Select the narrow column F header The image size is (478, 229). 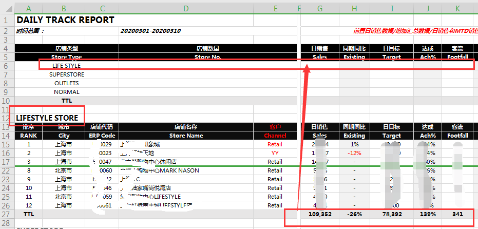(299, 9)
